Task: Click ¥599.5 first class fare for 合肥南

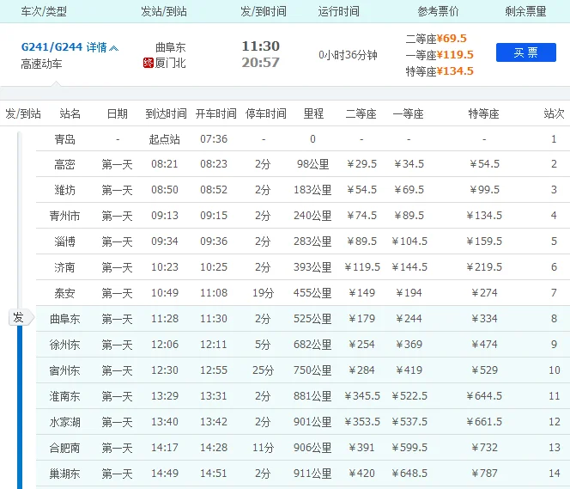Action: click(x=409, y=448)
